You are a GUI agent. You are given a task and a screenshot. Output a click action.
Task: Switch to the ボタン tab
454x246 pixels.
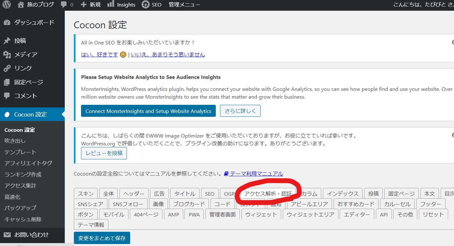pos(86,215)
